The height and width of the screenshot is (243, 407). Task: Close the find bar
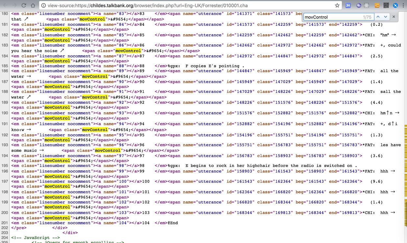tap(394, 17)
